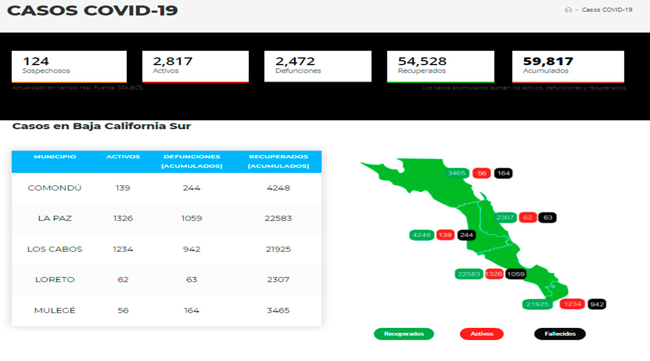The image size is (650, 361).
Task: Click the home icon in breadcrumb
Action: tap(568, 10)
